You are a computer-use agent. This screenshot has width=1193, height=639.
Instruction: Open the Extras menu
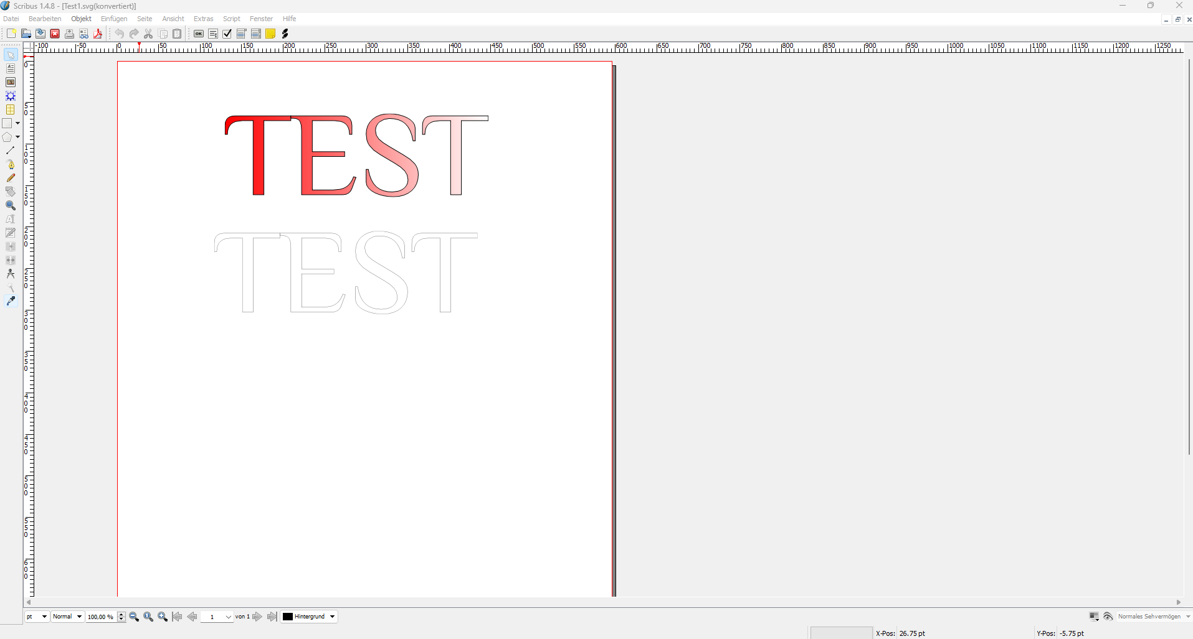pyautogui.click(x=203, y=19)
